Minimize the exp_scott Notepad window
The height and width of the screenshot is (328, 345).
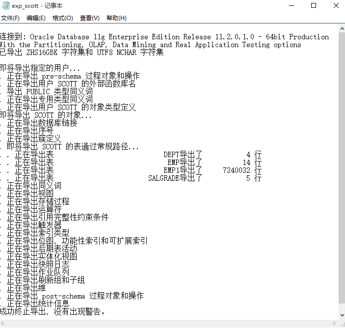292,5
